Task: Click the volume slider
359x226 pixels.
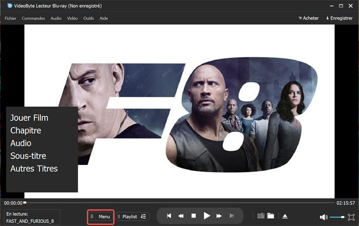Action: tap(337, 217)
